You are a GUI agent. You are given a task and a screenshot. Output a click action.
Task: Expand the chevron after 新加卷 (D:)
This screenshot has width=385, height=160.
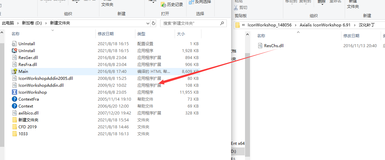click(x=46, y=23)
